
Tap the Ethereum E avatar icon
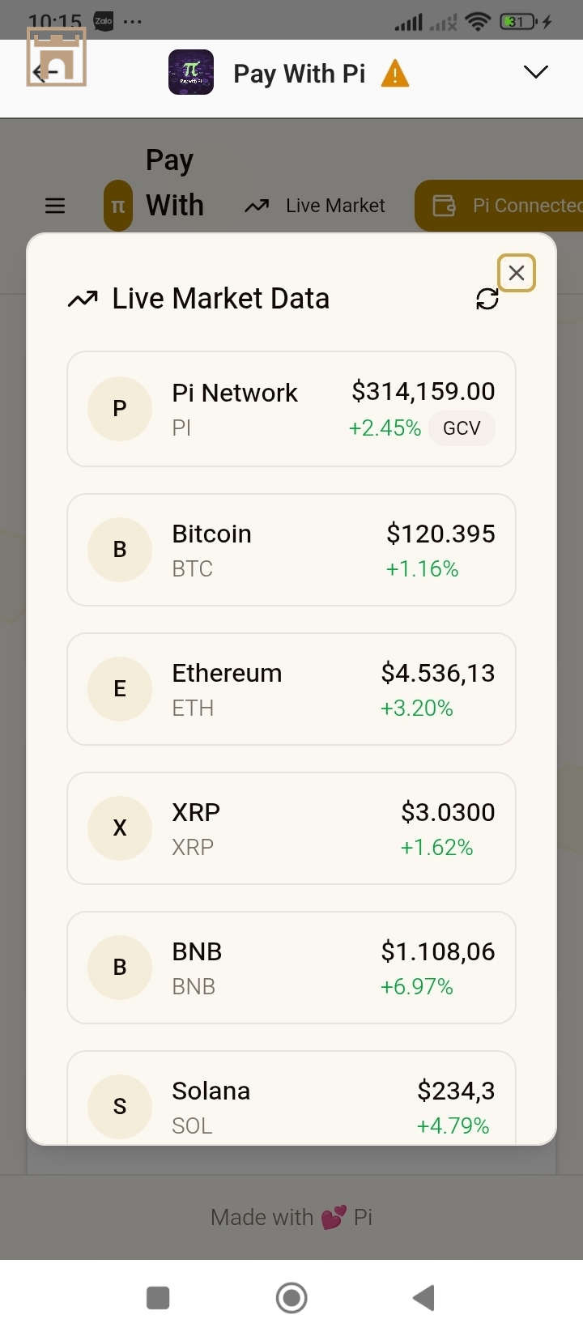pos(120,689)
